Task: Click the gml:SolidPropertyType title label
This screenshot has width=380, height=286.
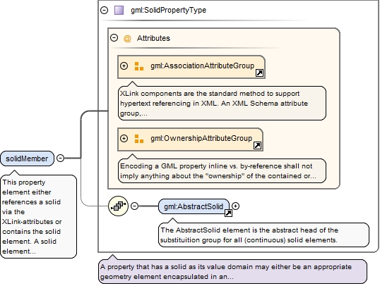Action: [168, 10]
